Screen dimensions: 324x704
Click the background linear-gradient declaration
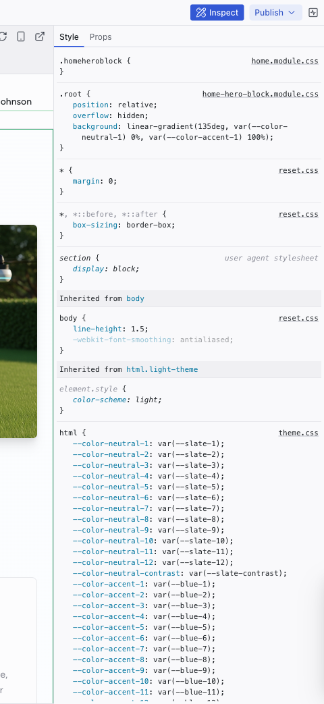(180, 132)
